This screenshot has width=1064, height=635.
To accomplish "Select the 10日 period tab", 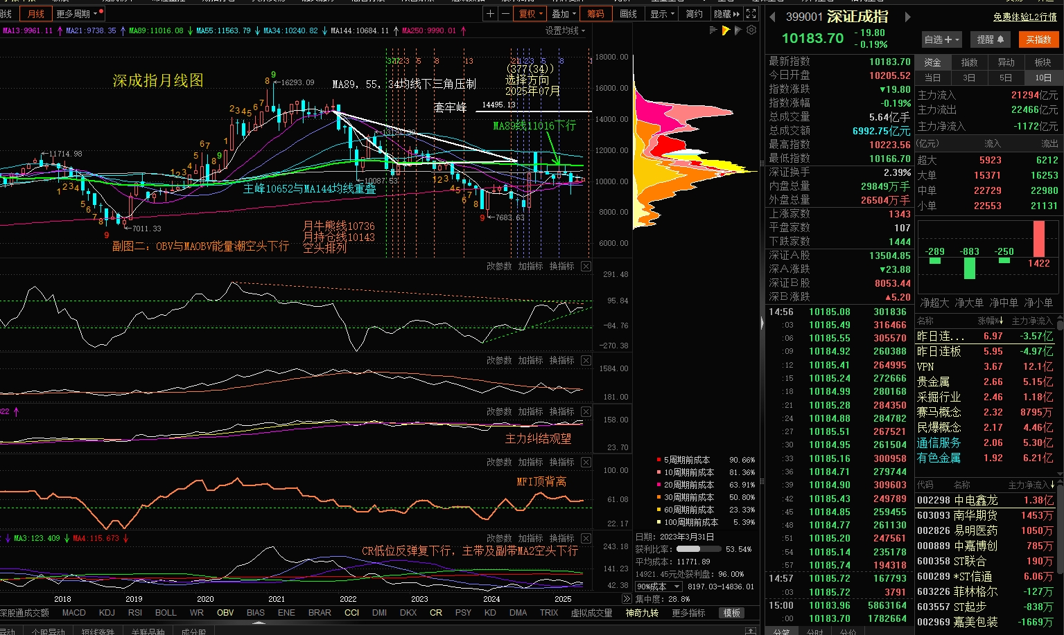I will (1043, 78).
